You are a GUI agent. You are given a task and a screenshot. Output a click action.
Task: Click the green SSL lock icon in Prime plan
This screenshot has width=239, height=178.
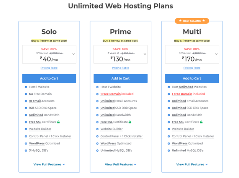[x=130, y=122]
